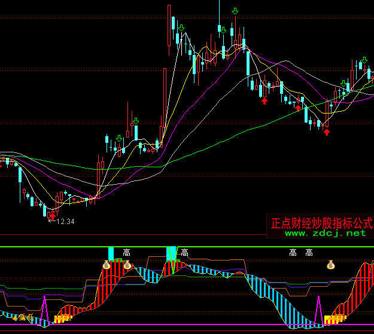Select the leftmost money bag icon in the indicator panel
The height and width of the screenshot is (334, 374).
pyautogui.click(x=107, y=265)
